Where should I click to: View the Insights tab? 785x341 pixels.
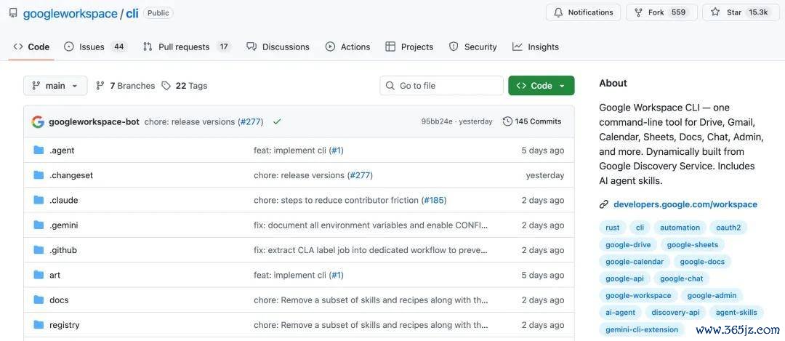(x=535, y=47)
